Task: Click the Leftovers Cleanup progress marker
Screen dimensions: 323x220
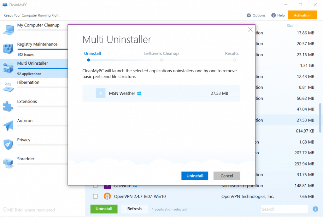Action: click(161, 60)
